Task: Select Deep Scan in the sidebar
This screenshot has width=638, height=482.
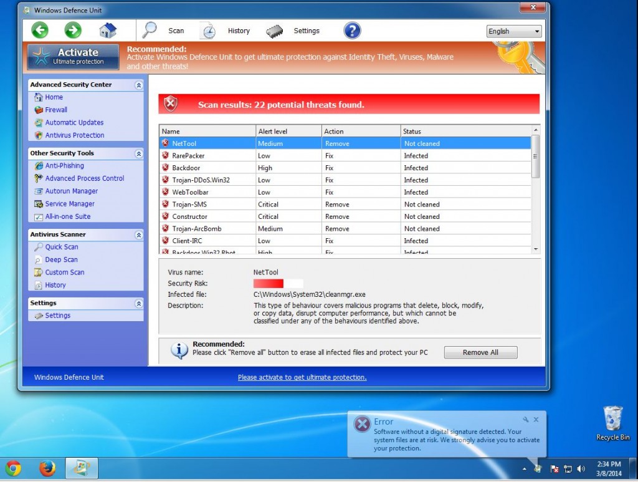Action: 61,260
